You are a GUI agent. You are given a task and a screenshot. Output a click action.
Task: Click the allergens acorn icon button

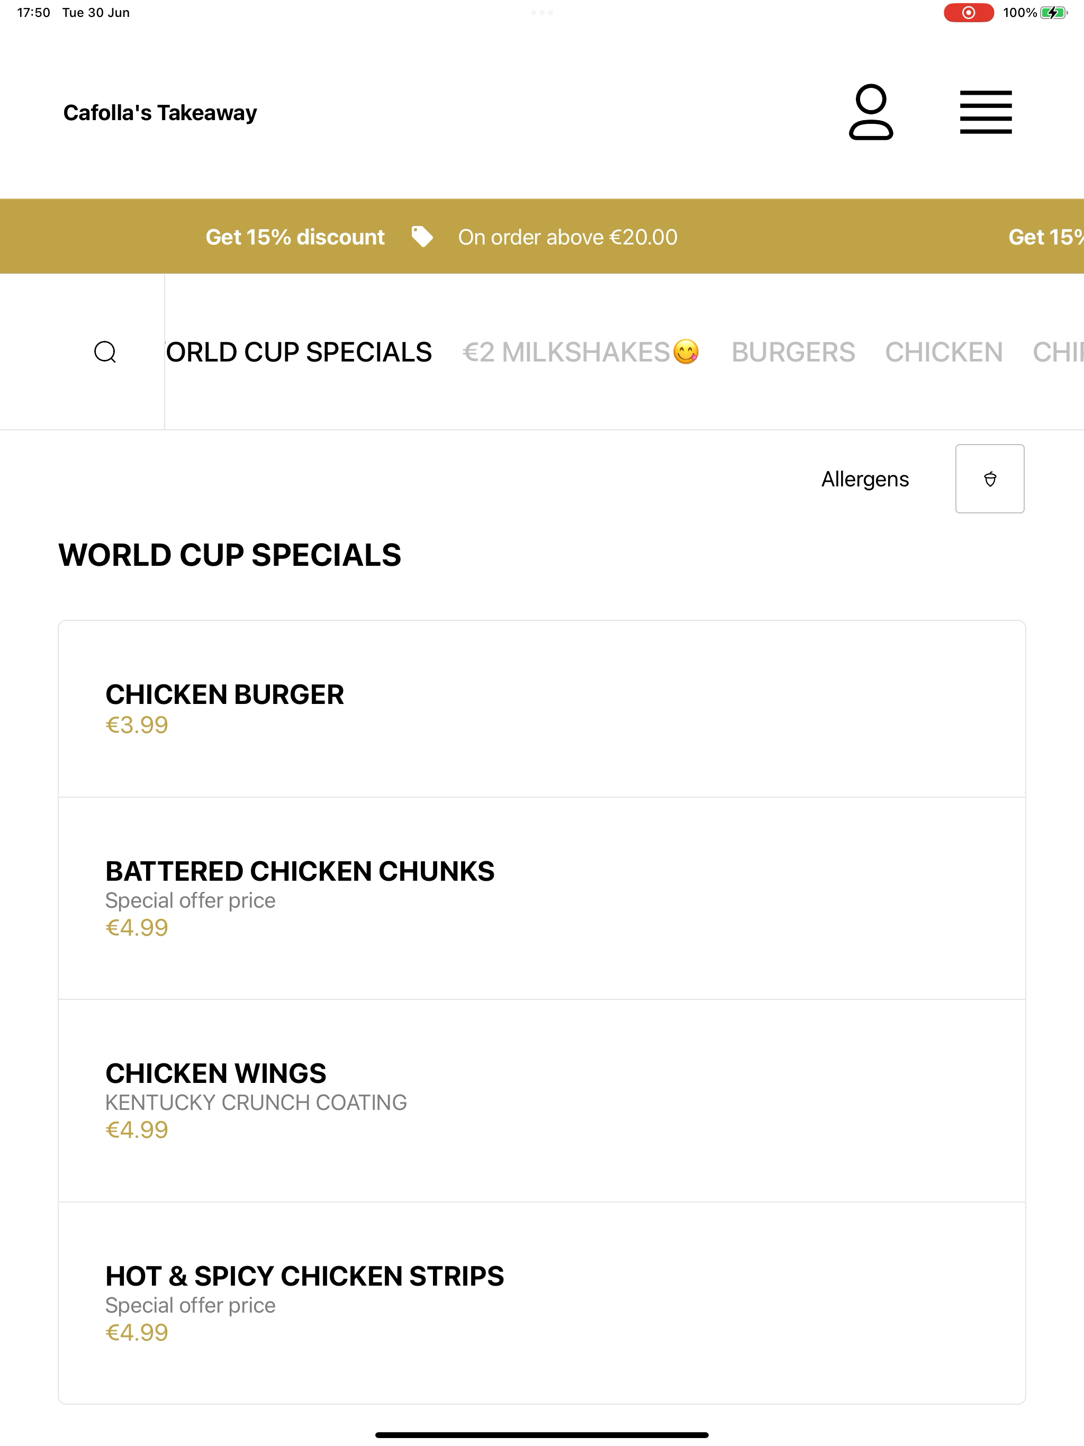coord(989,478)
